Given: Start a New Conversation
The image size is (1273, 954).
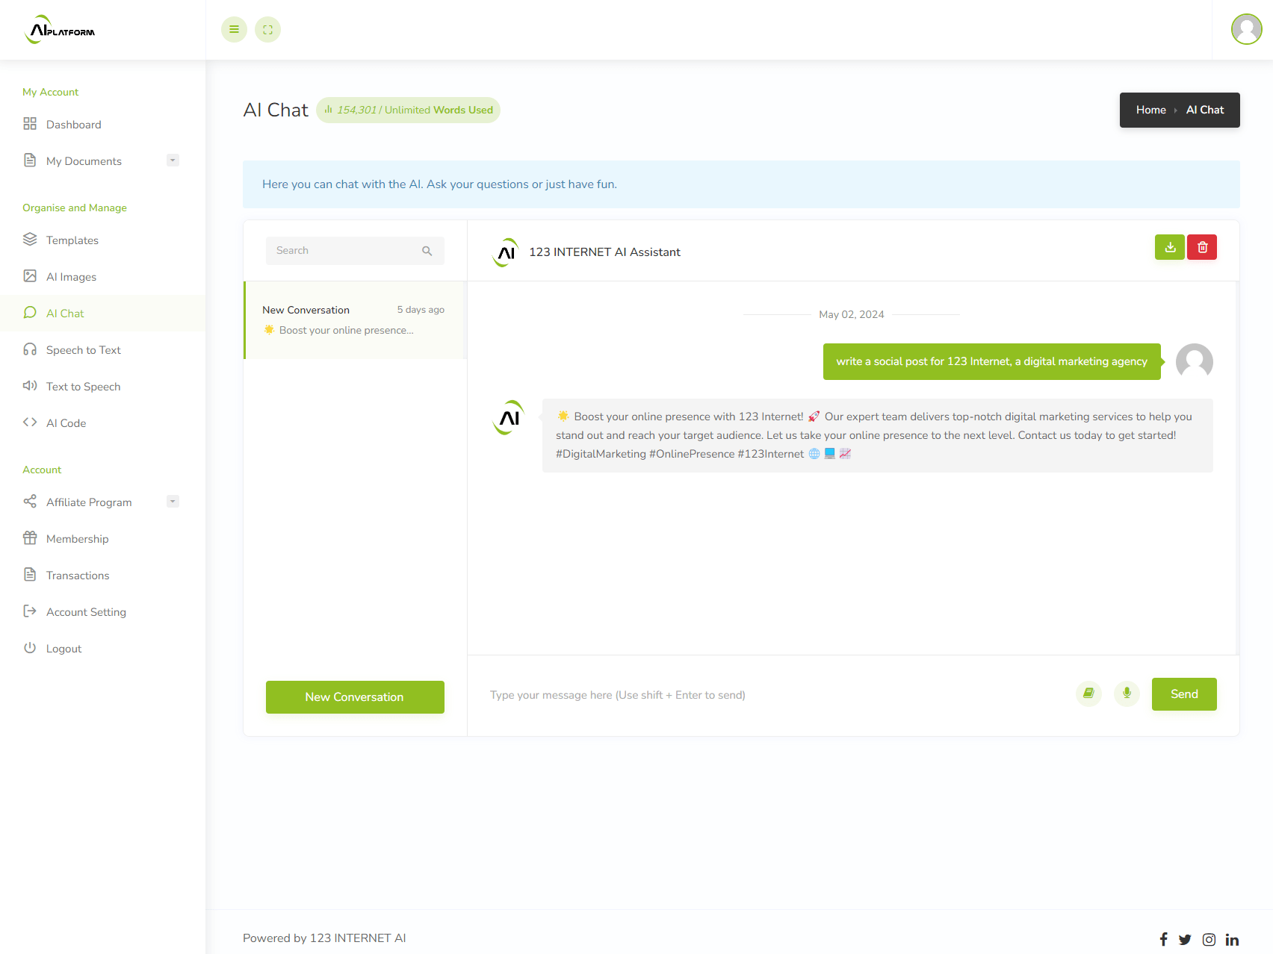Looking at the screenshot, I should click(x=355, y=697).
